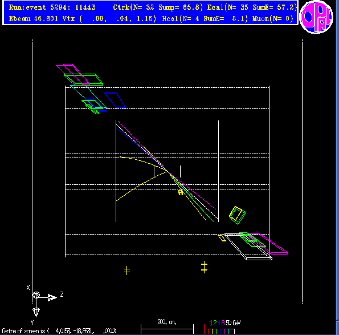Screen dimensions: 339x335
Task: Click the green wide cluster at the upper left
Action: [83, 79]
